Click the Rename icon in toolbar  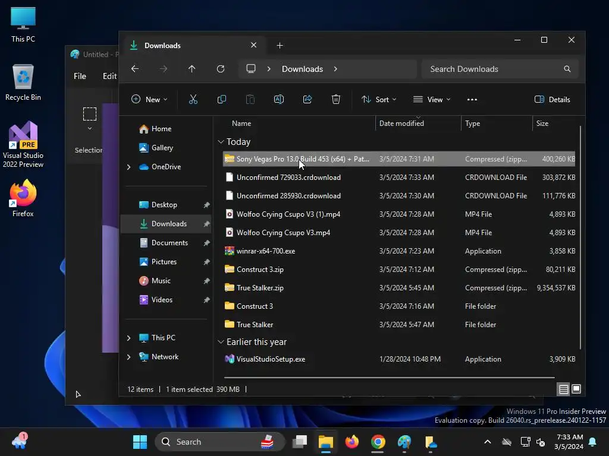pyautogui.click(x=279, y=100)
